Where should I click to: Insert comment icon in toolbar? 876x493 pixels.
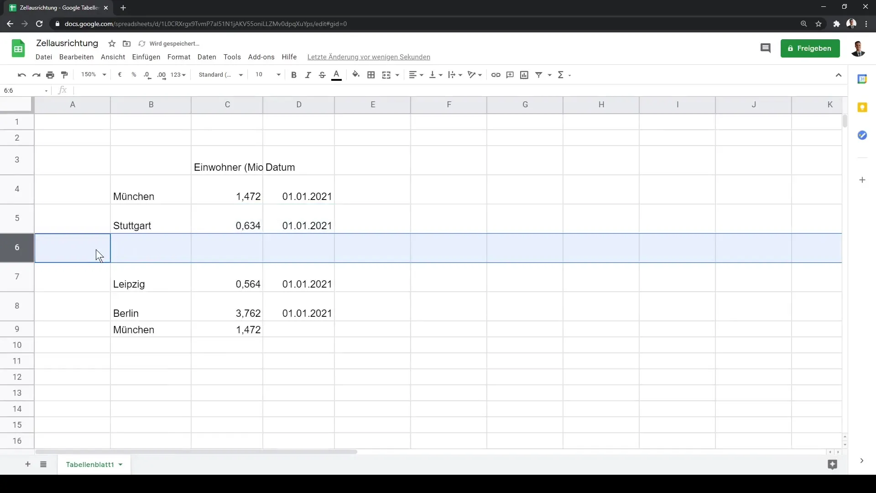tap(510, 75)
